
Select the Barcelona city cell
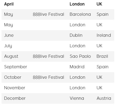click(x=80, y=14)
